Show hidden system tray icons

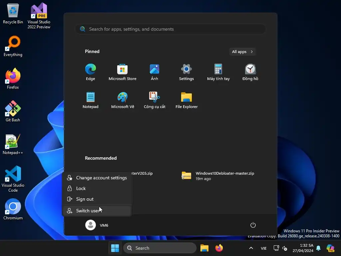tap(251, 248)
